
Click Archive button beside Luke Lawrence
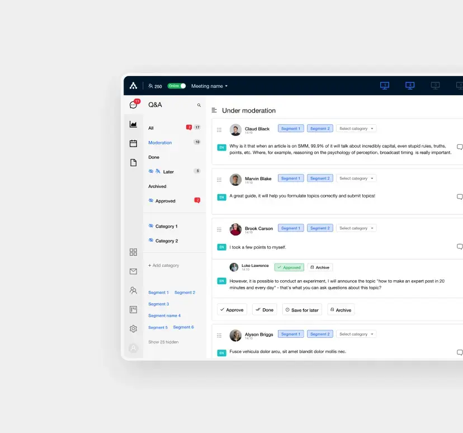tap(320, 267)
